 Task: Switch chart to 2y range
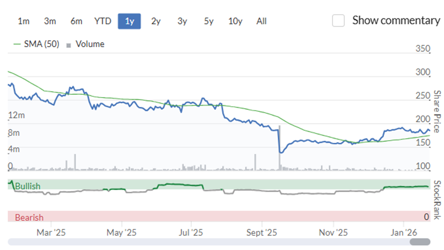point(156,21)
